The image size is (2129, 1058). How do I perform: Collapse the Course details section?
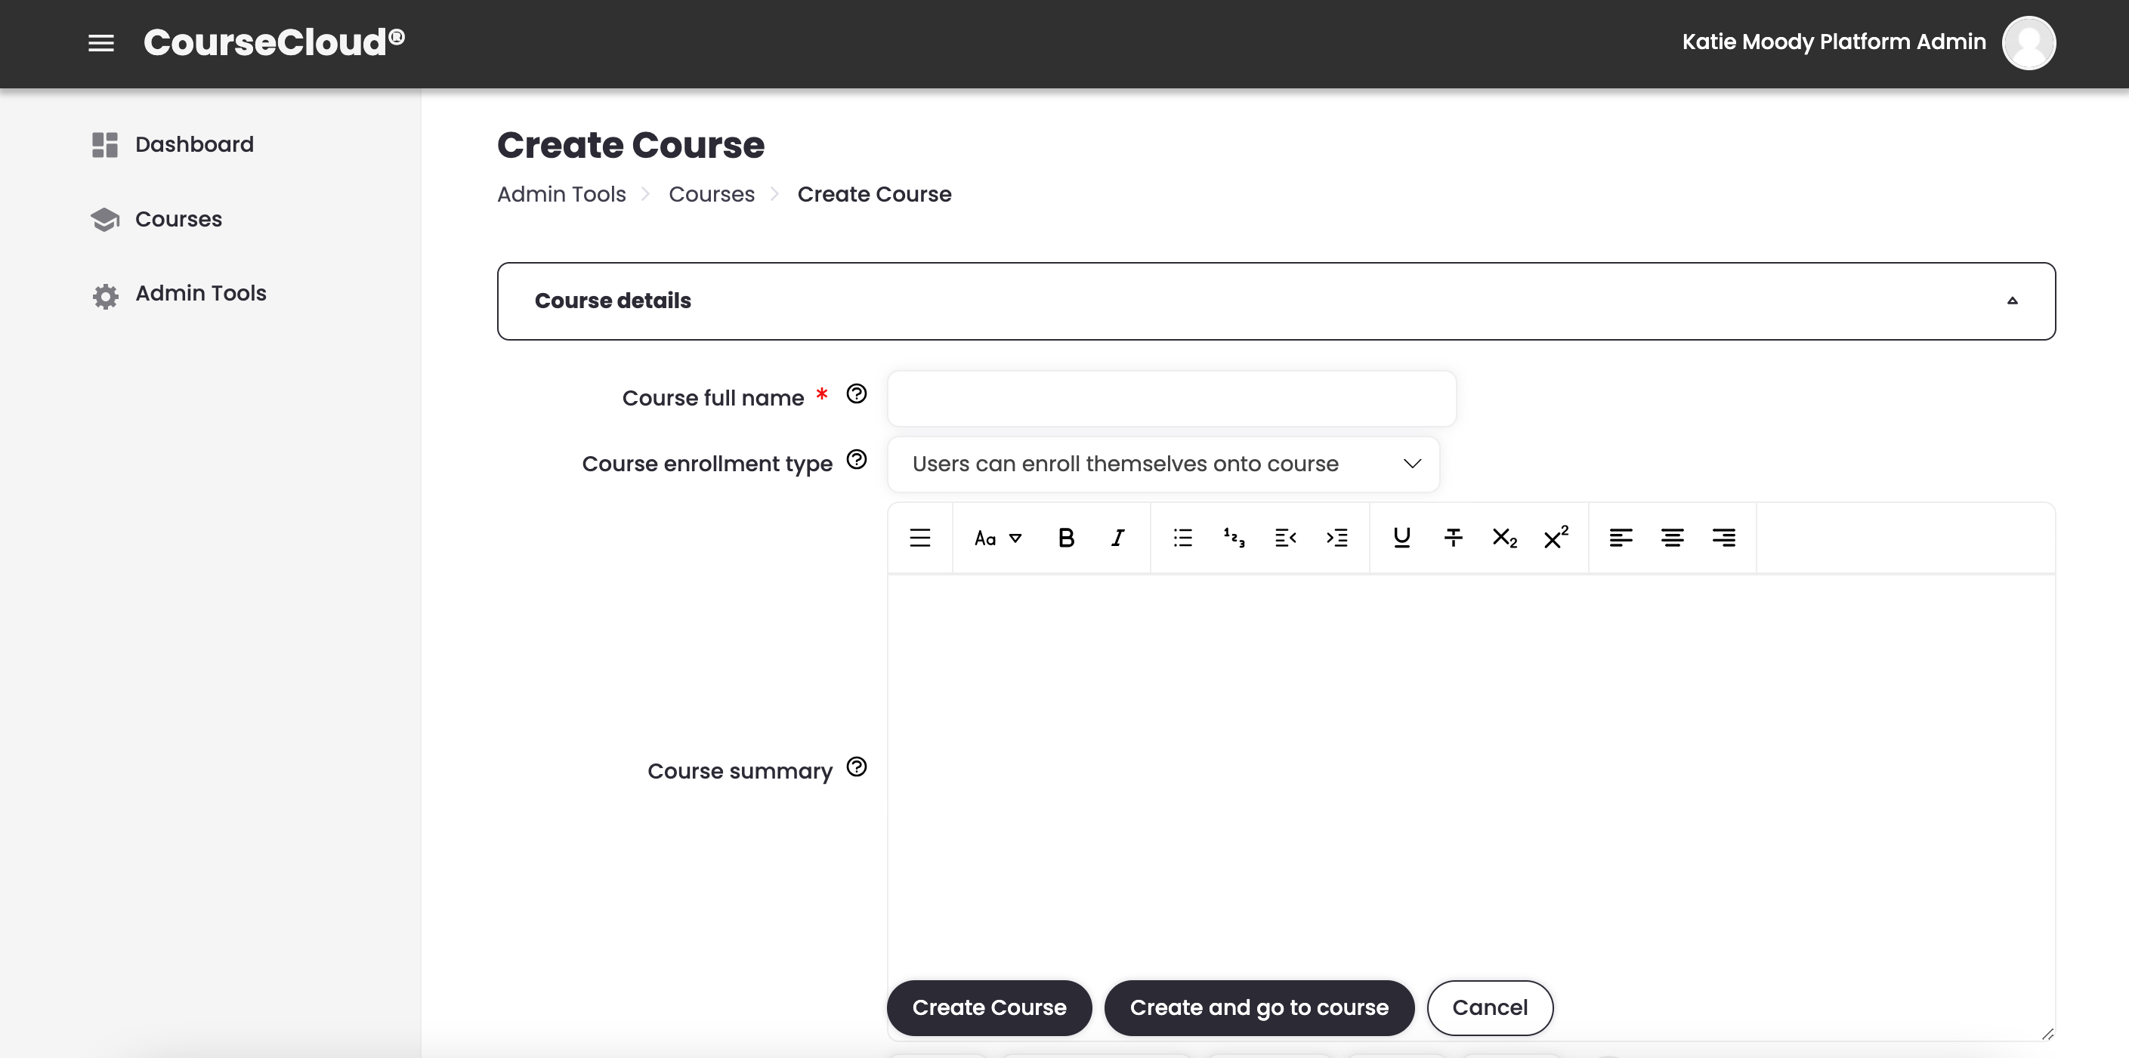[x=2013, y=301]
